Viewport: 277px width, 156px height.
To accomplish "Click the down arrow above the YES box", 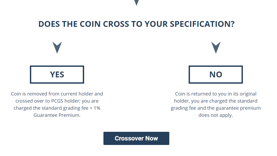I will tap(57, 47).
